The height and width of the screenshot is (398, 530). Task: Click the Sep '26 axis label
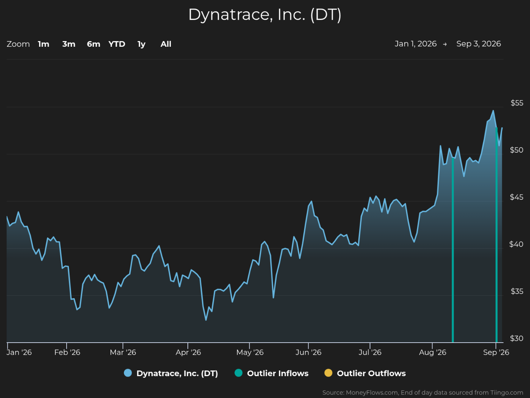pos(496,352)
